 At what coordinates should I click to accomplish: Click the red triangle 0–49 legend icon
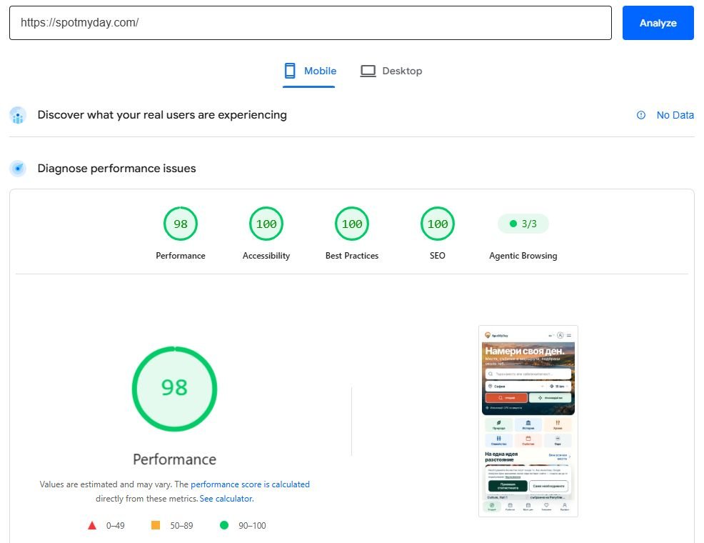pyautogui.click(x=92, y=525)
